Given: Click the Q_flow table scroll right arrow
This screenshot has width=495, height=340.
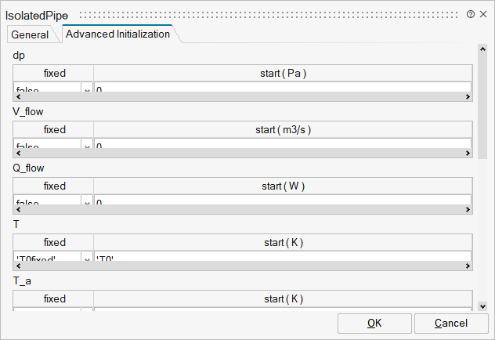Looking at the screenshot, I should point(468,210).
